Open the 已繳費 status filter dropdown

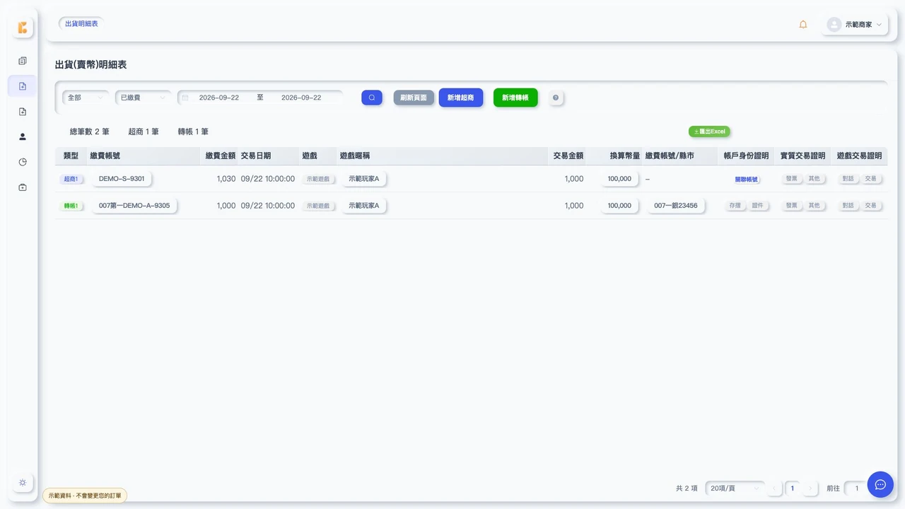[x=144, y=98]
